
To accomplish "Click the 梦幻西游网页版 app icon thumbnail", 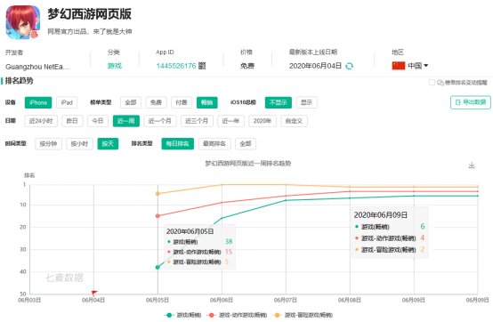I will (x=23, y=22).
